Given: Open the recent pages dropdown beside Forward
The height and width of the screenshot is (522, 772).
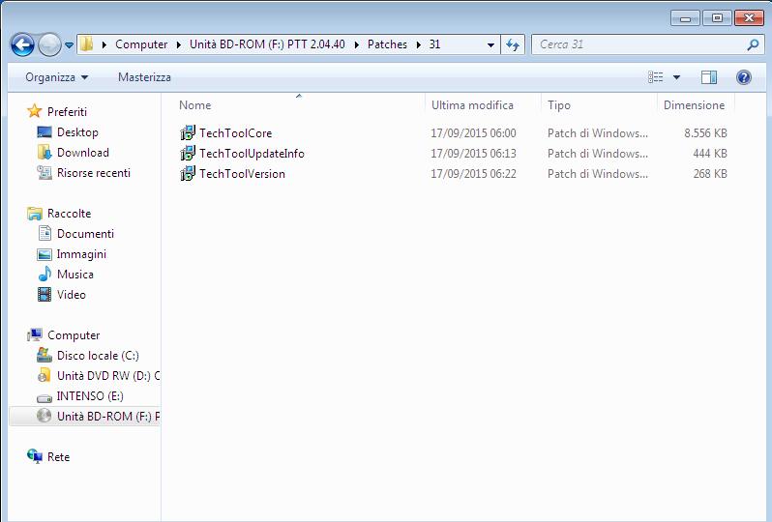Looking at the screenshot, I should click(69, 45).
